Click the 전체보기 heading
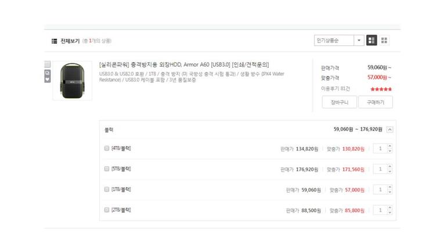 coord(70,41)
